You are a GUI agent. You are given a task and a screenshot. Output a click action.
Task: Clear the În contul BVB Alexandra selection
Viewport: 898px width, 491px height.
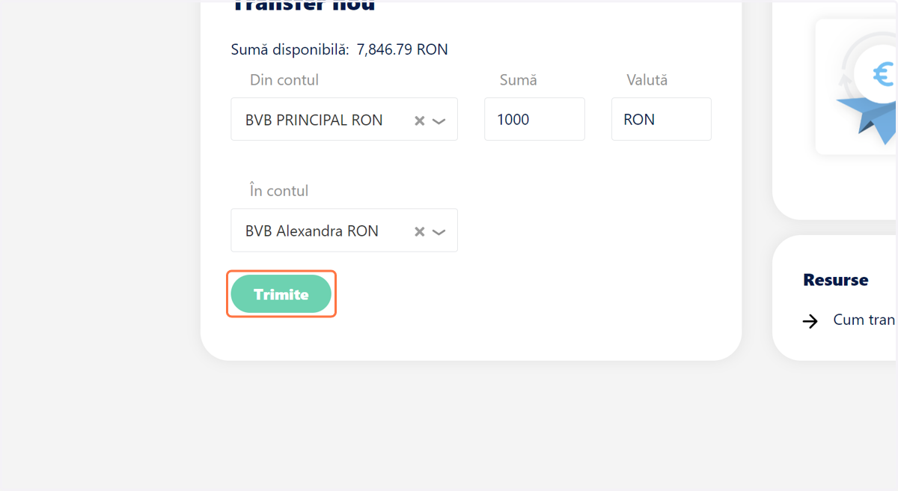420,232
